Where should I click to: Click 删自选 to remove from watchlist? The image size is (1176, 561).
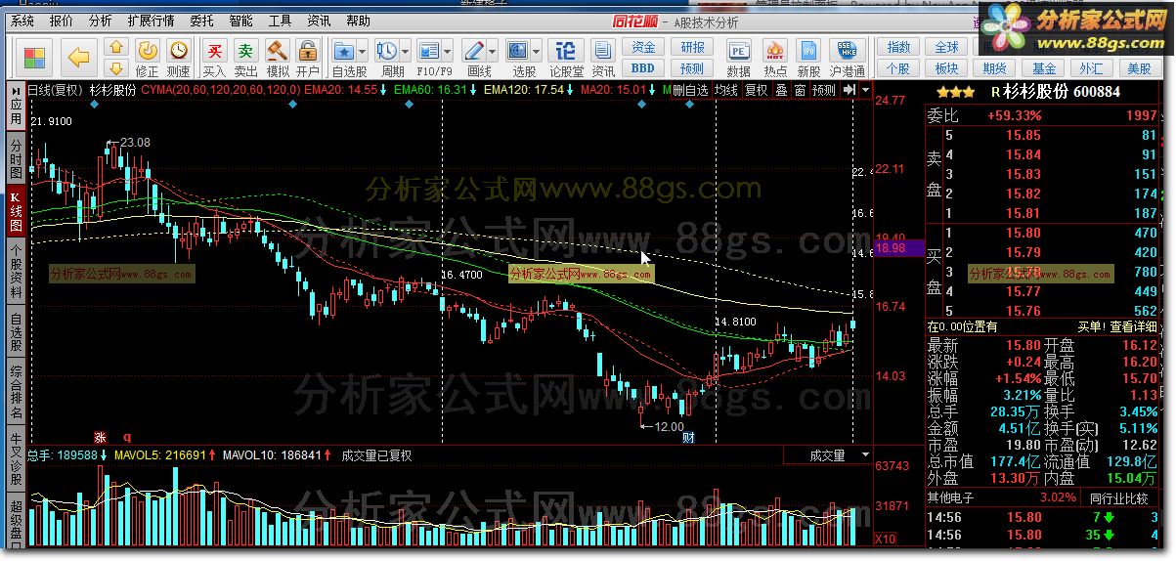691,90
